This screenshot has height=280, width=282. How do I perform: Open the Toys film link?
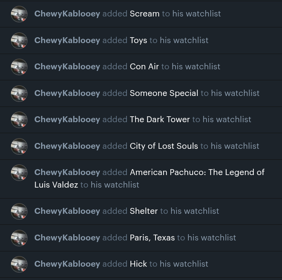[138, 40]
